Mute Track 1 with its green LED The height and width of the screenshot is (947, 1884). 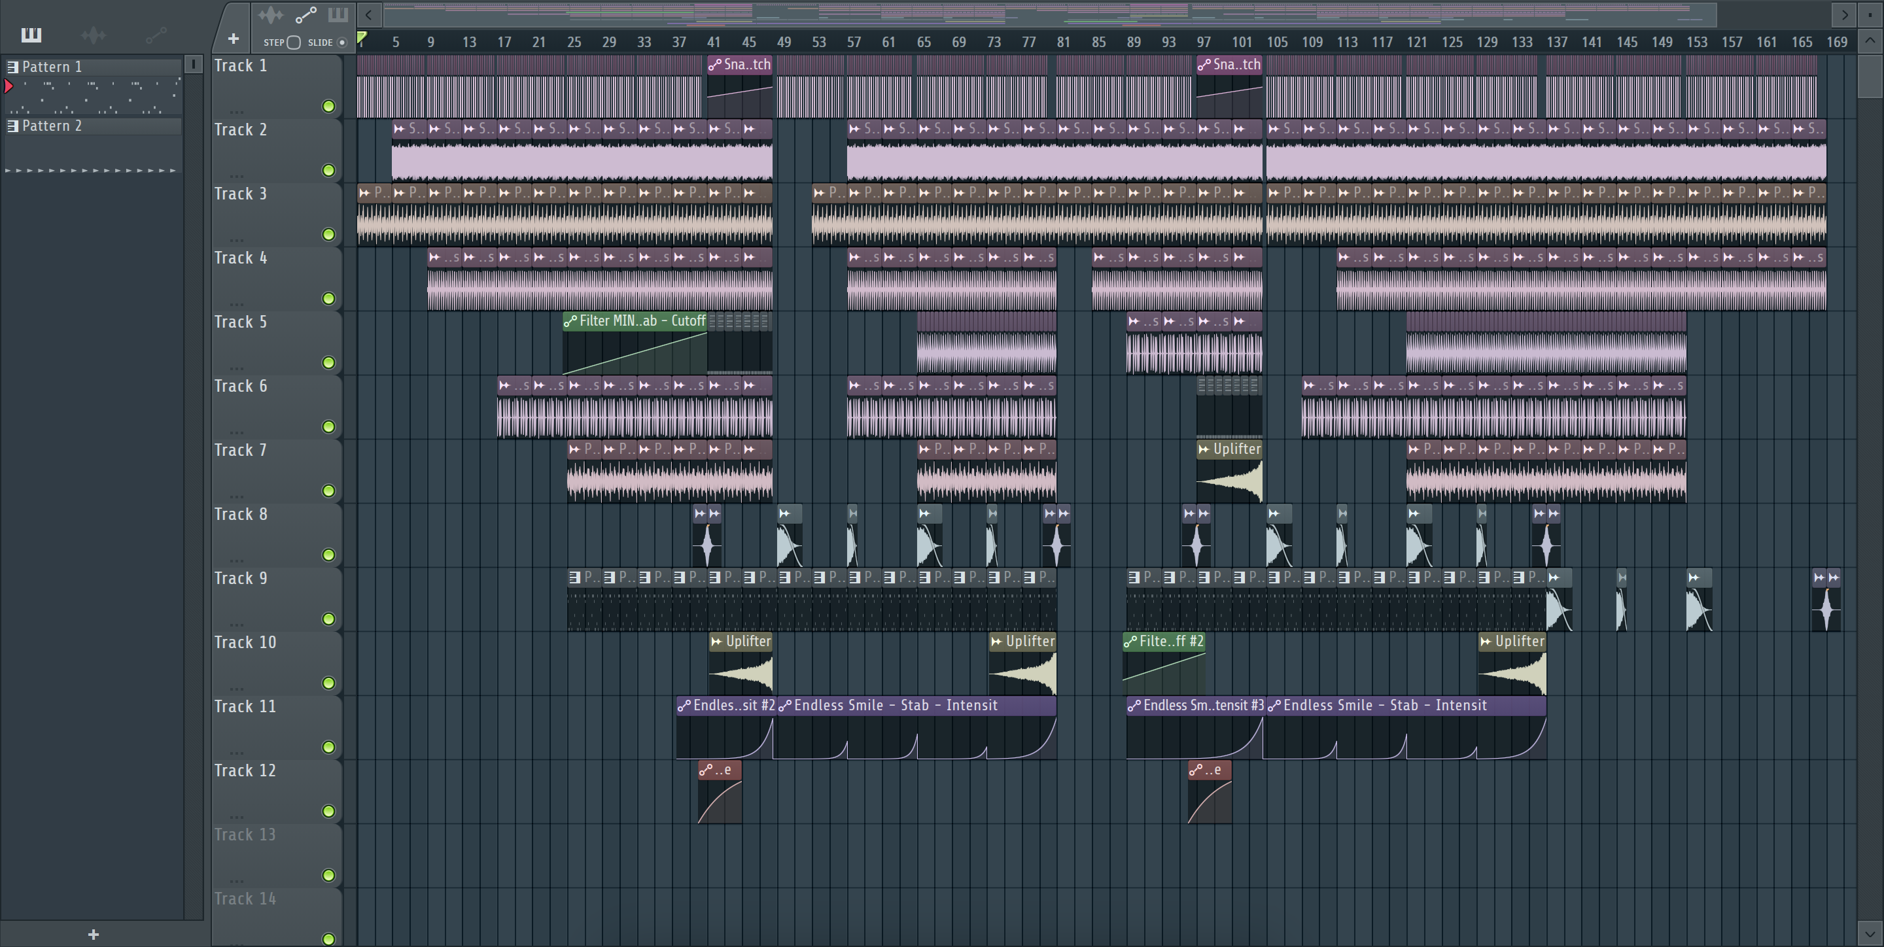[x=329, y=107]
